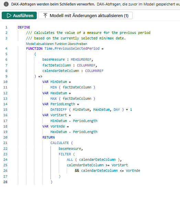The image size is (180, 203).
Task: Click the info circle icon in banner
Action: pyautogui.click(x=6, y=4)
